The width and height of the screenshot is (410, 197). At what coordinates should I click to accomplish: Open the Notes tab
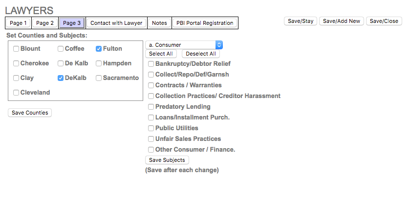[159, 23]
